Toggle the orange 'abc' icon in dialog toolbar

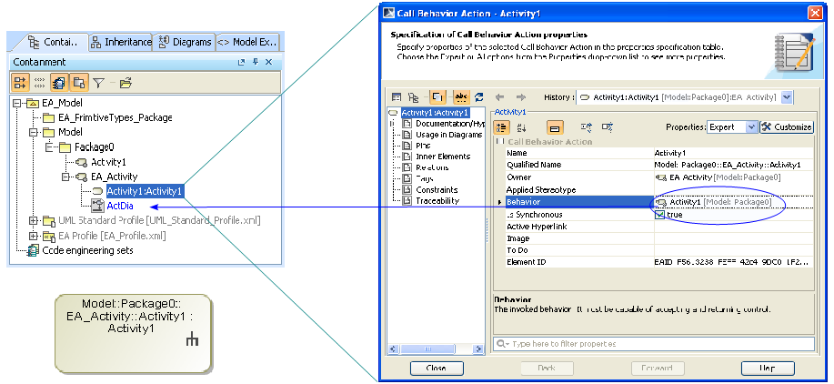[462, 97]
